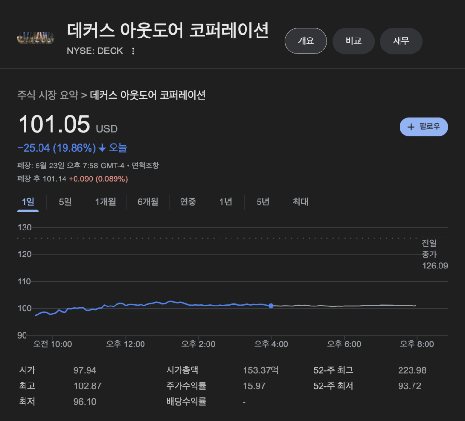Image resolution: width=465 pixels, height=421 pixels.
Task: Click the 시가 value 97.94
Action: 85,370
